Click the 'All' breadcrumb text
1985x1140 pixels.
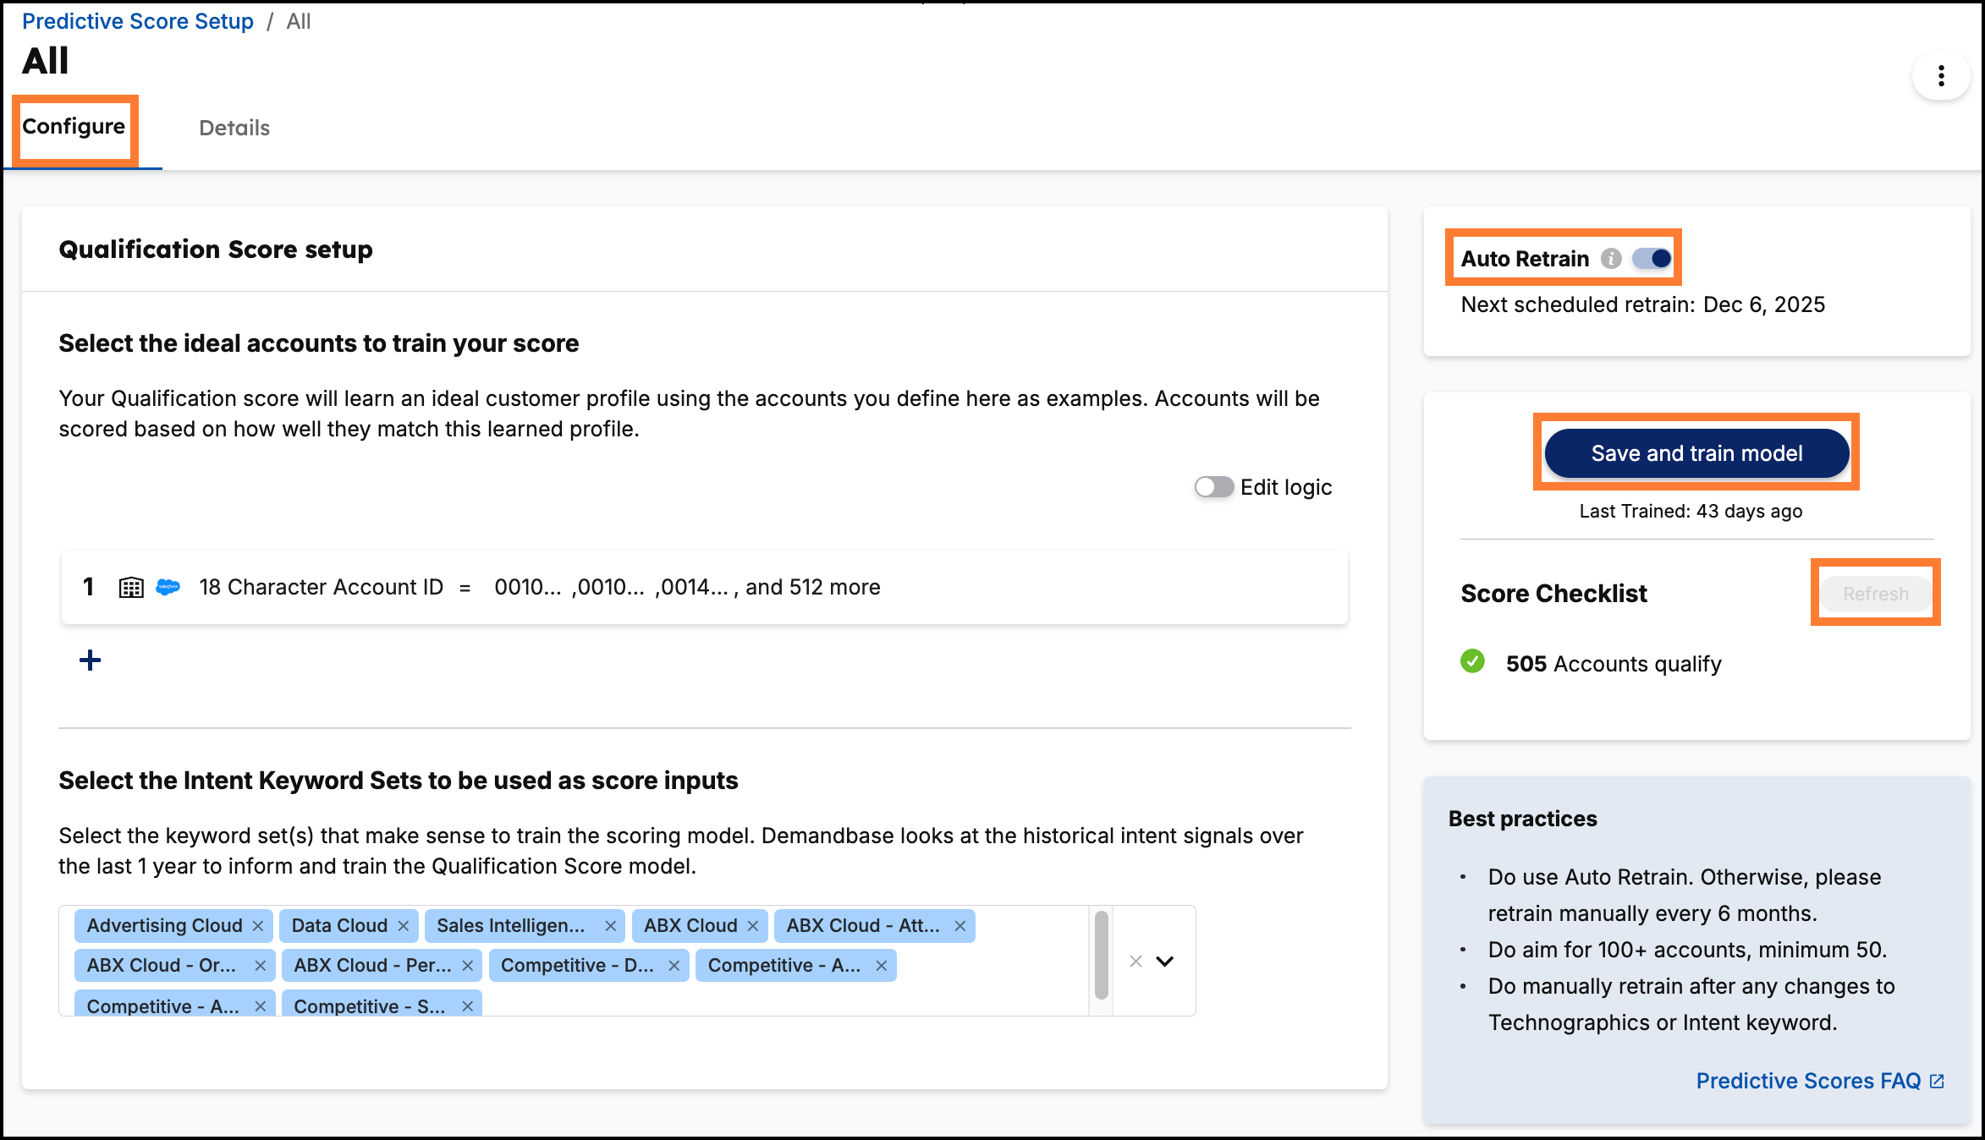(299, 21)
